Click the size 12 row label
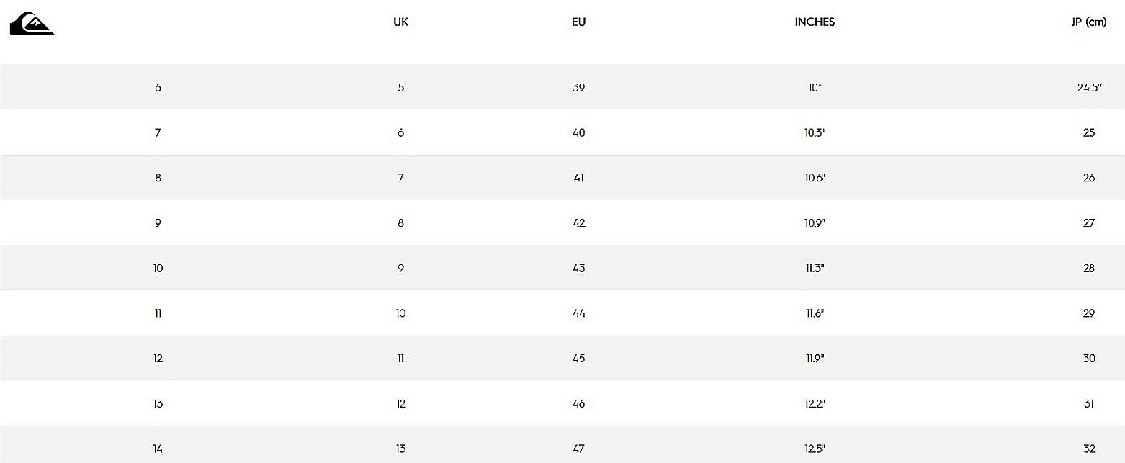 tap(158, 359)
